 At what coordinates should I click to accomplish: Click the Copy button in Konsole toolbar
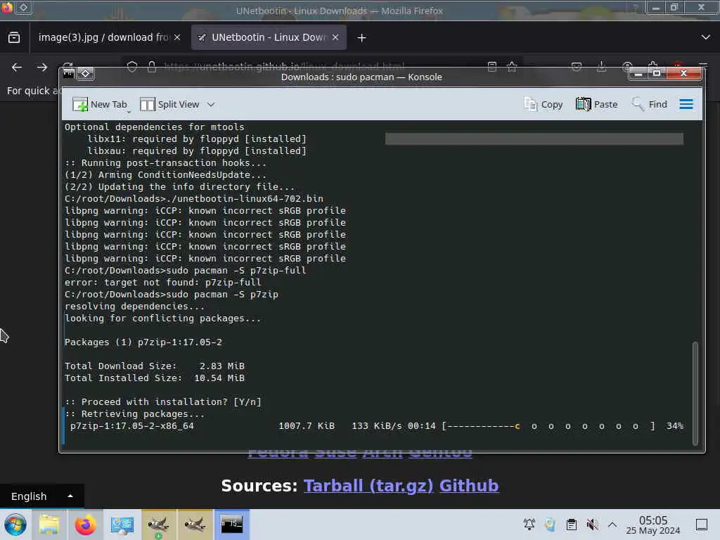(x=544, y=104)
